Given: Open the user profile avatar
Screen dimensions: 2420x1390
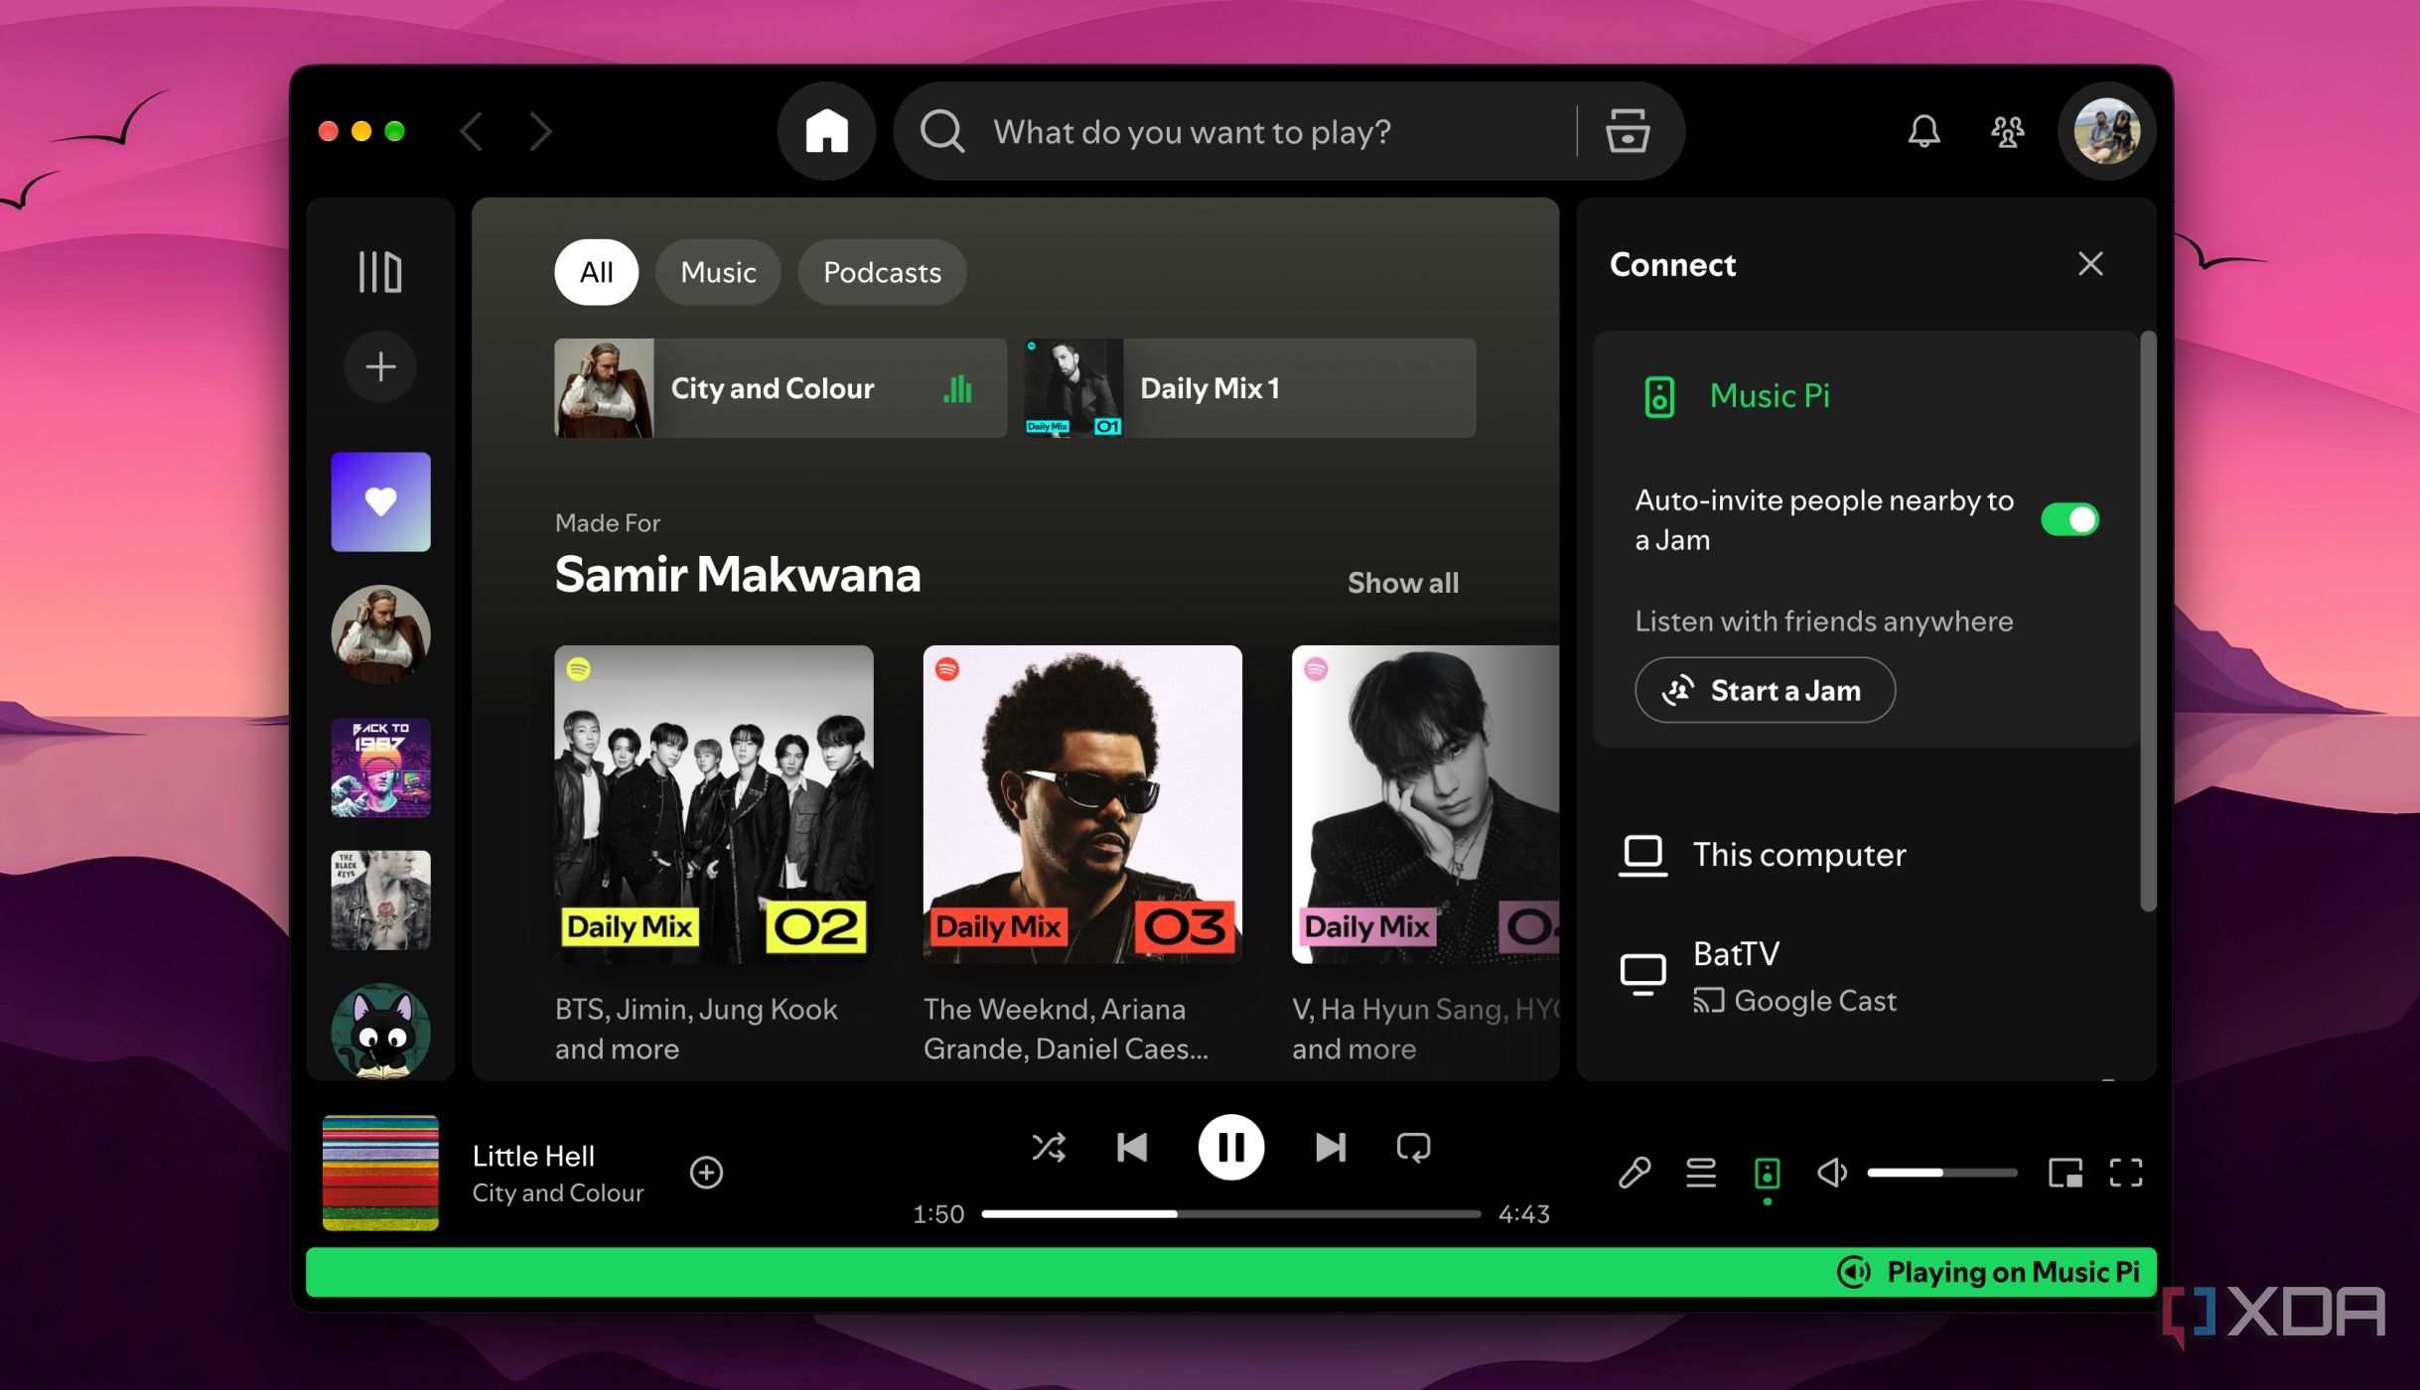Looking at the screenshot, I should pos(2106,131).
